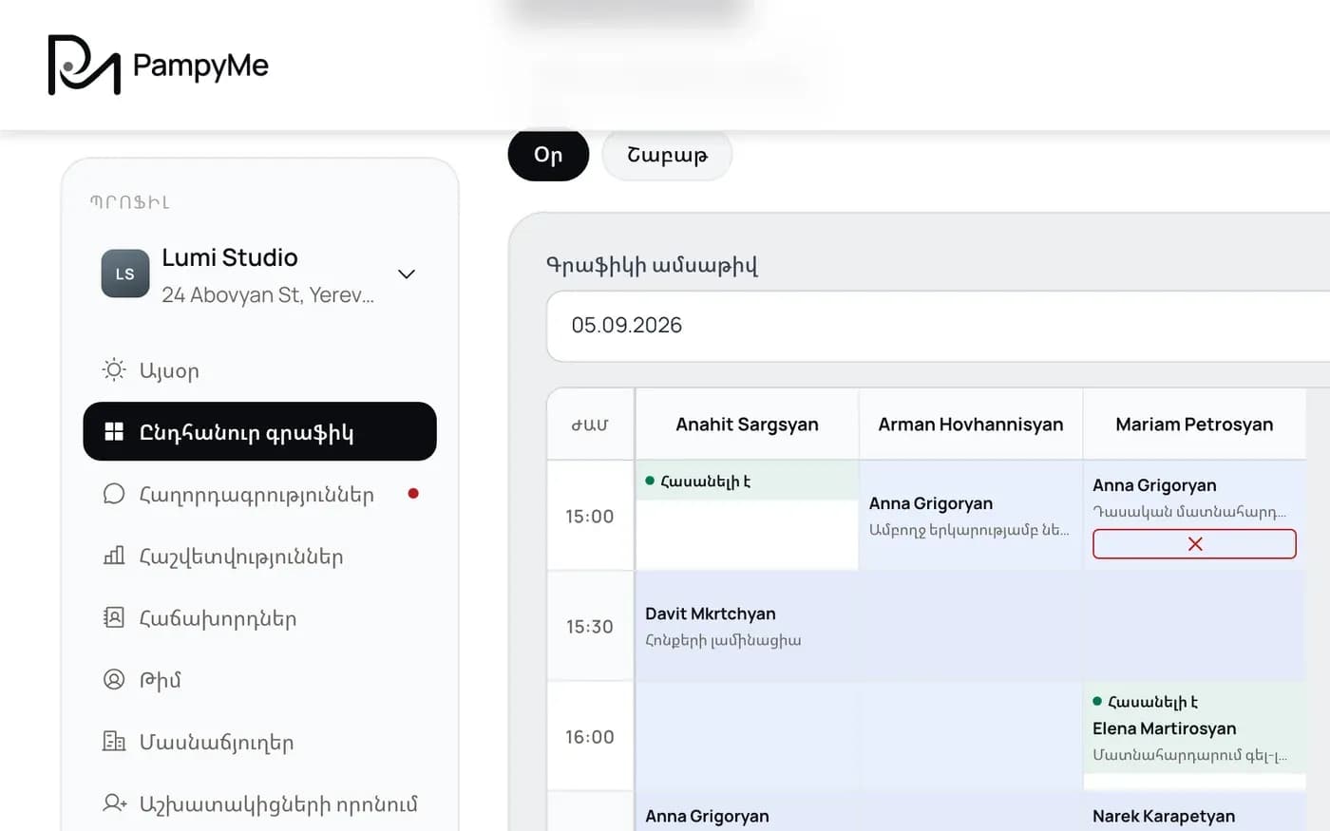The width and height of the screenshot is (1330, 831).
Task: Switch to the Օր day view
Action: pos(548,155)
